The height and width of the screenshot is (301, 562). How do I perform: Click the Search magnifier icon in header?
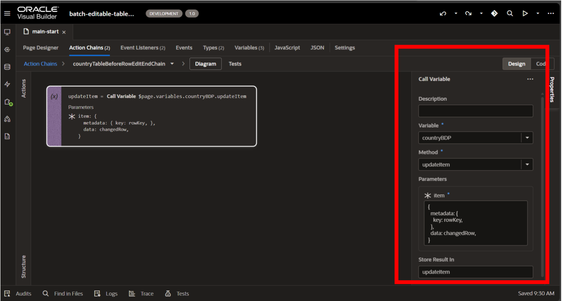(510, 14)
